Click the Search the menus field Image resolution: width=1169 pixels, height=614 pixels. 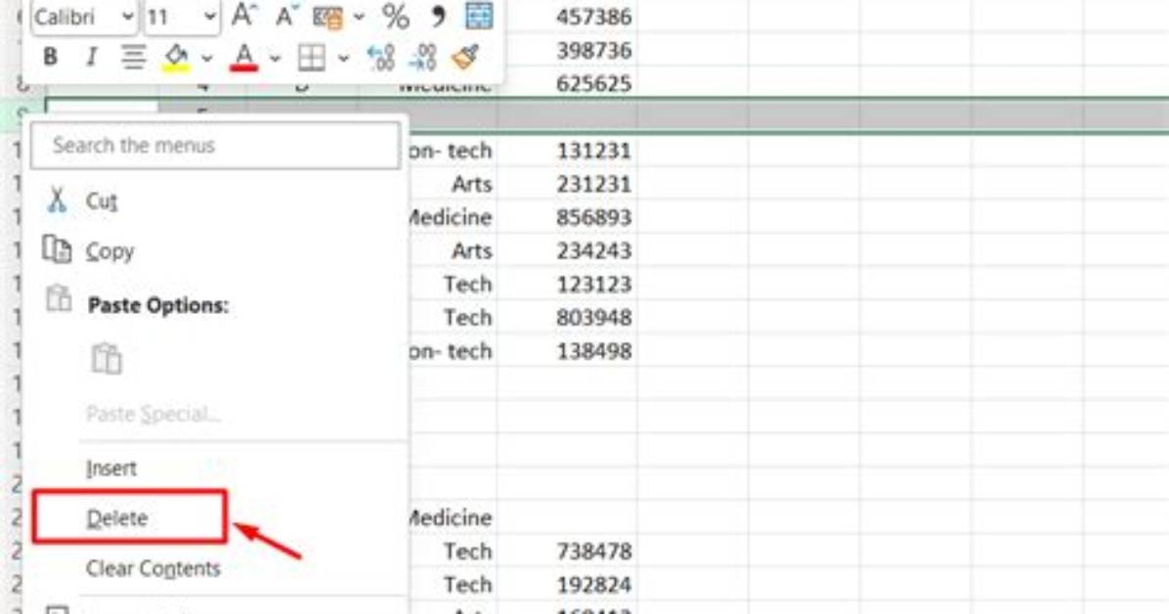[215, 145]
